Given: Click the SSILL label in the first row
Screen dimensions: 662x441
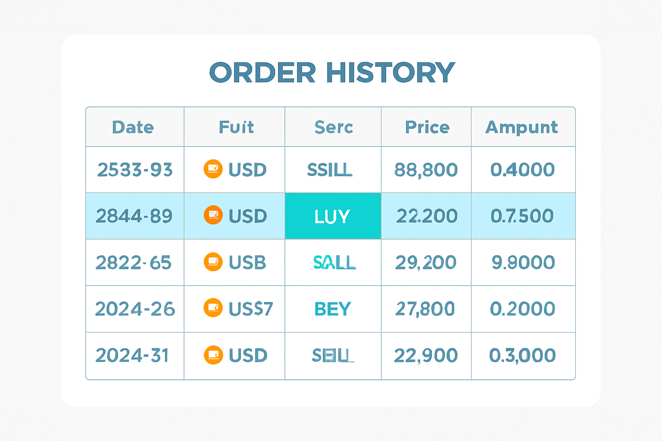Looking at the screenshot, I should (x=330, y=170).
